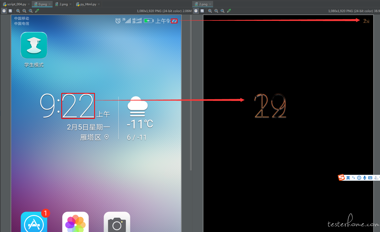Click the alarm clock status icon in image
Image resolution: width=380 pixels, height=232 pixels.
point(118,21)
